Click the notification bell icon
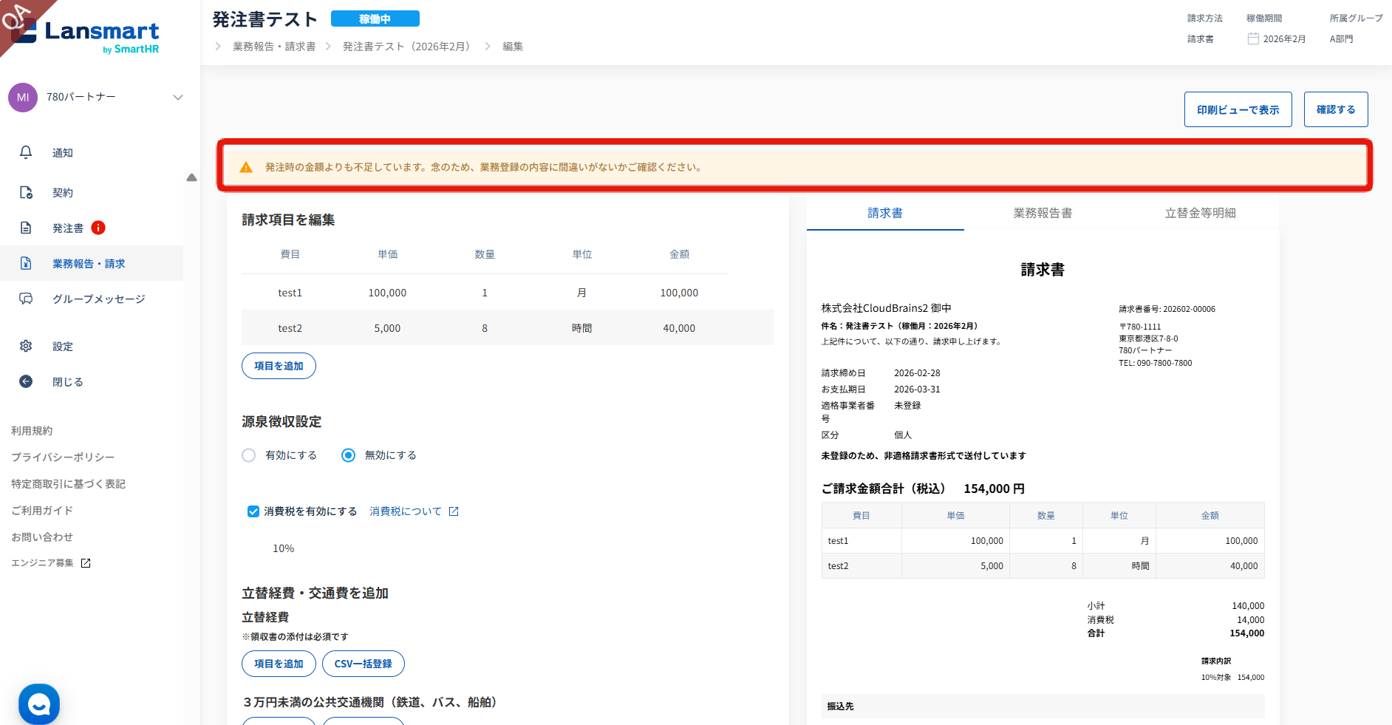The height and width of the screenshot is (725, 1392). coord(26,152)
